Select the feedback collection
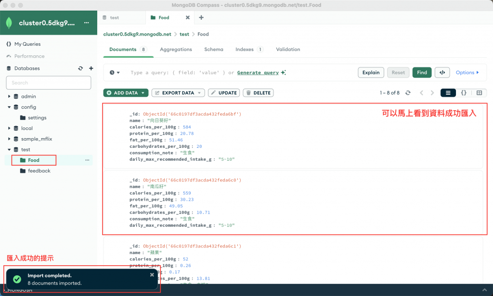This screenshot has height=296, width=493. [x=39, y=171]
